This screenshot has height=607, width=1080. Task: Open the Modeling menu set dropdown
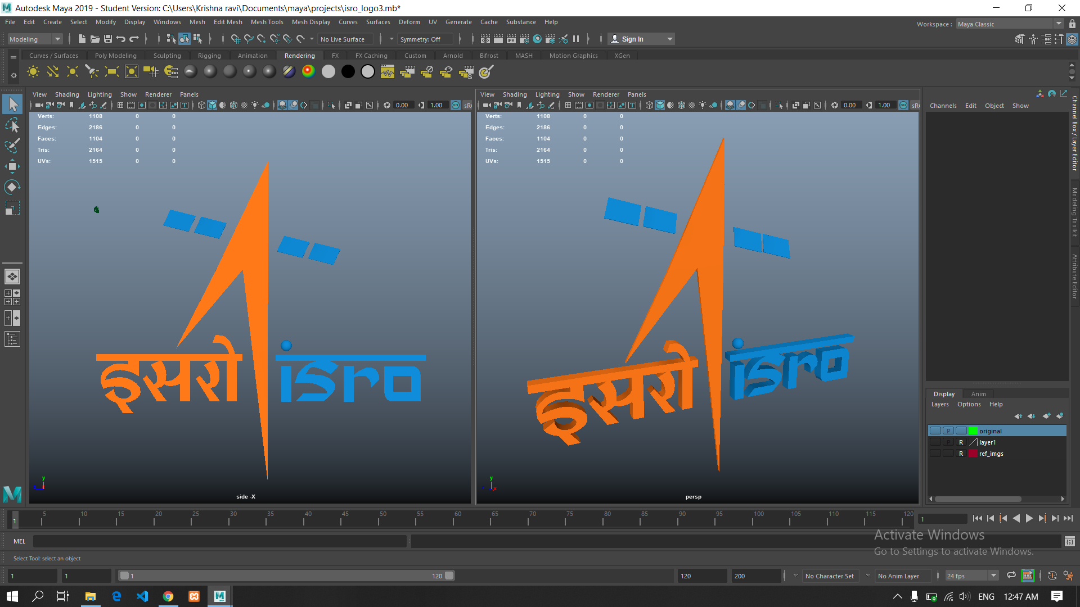35,39
